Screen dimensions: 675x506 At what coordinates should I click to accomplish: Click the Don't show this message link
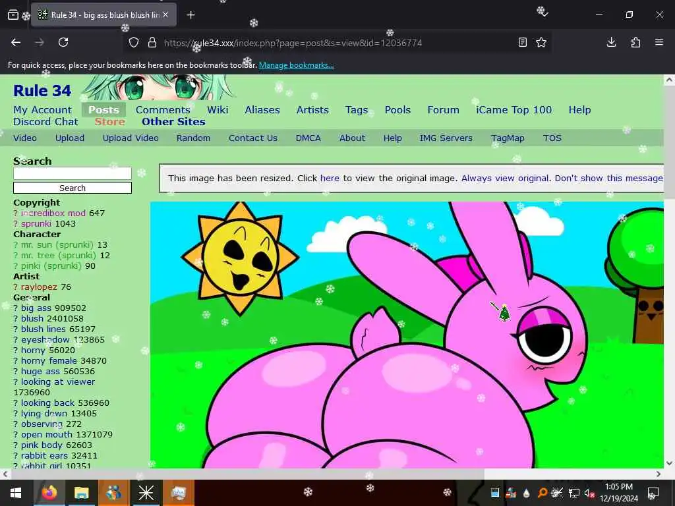pyautogui.click(x=608, y=178)
